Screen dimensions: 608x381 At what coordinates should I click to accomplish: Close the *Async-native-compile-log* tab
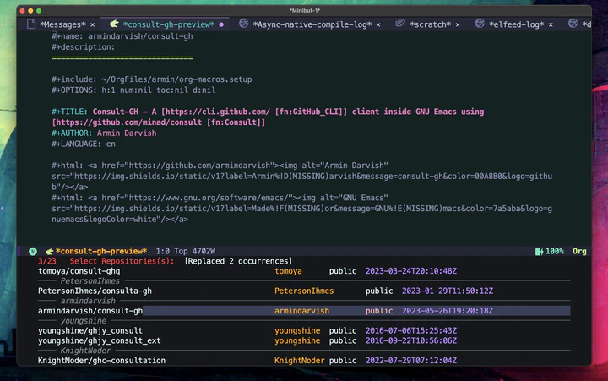click(378, 24)
